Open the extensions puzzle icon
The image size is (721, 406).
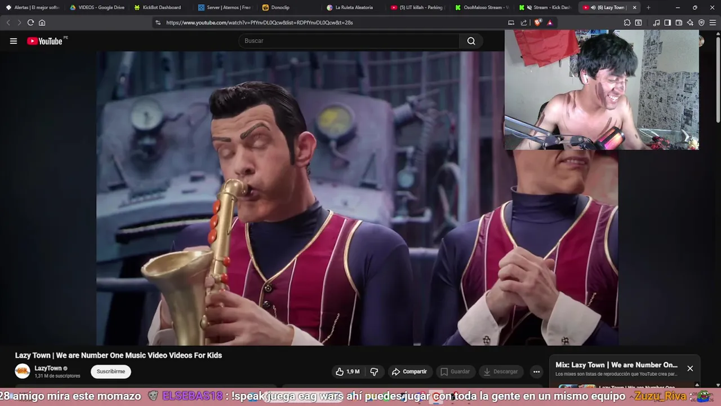(627, 23)
